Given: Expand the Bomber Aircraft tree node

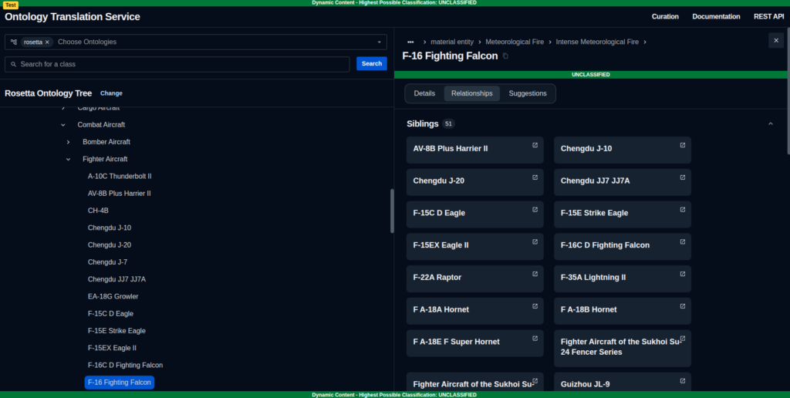Looking at the screenshot, I should tap(68, 142).
